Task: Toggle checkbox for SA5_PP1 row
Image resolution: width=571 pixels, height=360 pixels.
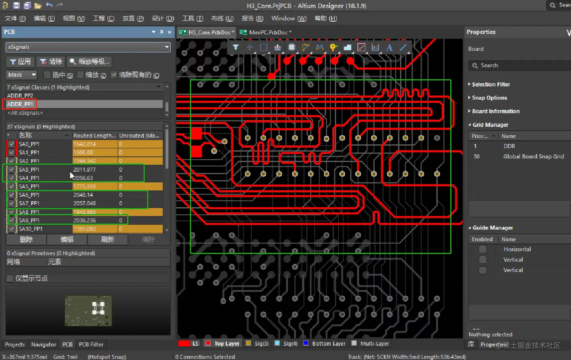Action: (12, 186)
